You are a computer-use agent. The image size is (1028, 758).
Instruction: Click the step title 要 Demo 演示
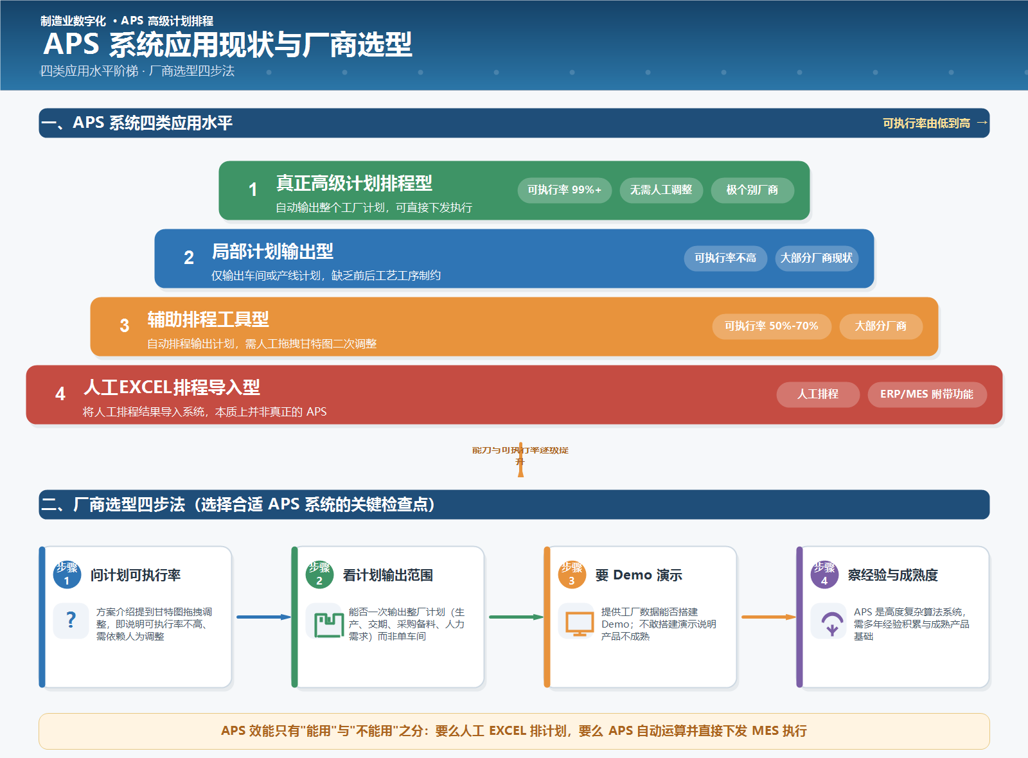click(x=639, y=575)
